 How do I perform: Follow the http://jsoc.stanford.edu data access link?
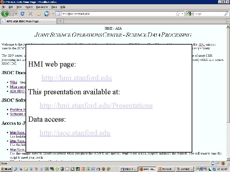point(75,133)
